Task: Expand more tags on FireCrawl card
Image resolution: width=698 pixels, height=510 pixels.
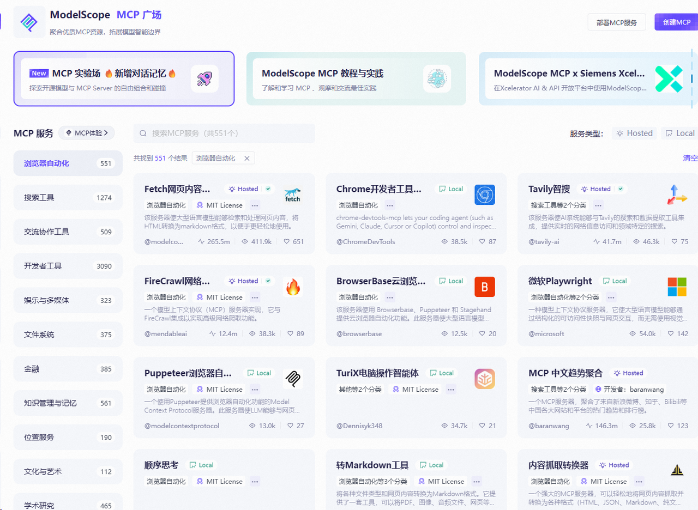Action: [255, 297]
